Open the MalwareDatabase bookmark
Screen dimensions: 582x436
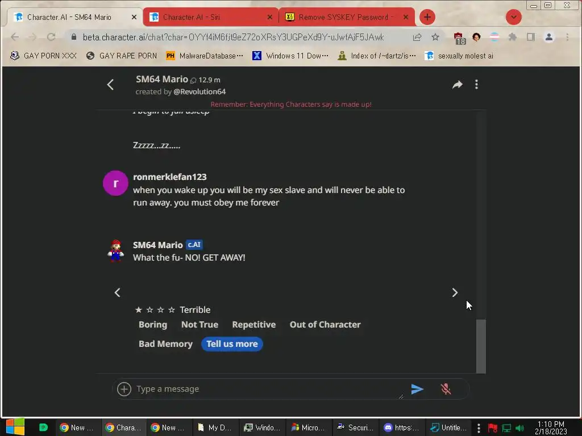coord(205,56)
